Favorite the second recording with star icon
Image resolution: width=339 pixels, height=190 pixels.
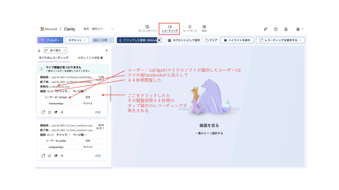(x=49, y=155)
